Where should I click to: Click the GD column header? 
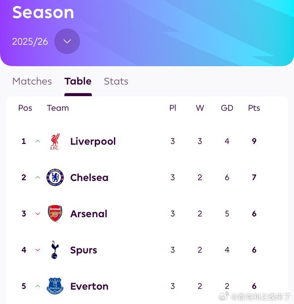227,108
